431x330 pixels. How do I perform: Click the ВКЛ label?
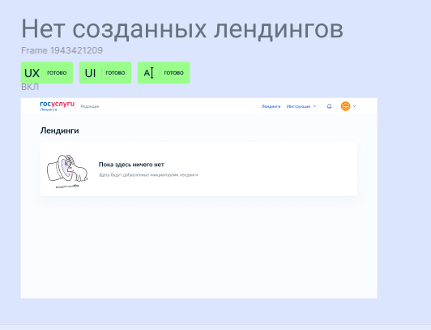coord(30,88)
